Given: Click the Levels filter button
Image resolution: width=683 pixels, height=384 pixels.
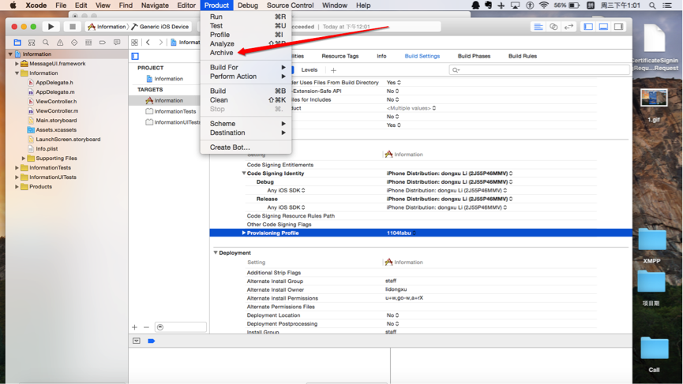Looking at the screenshot, I should (310, 70).
